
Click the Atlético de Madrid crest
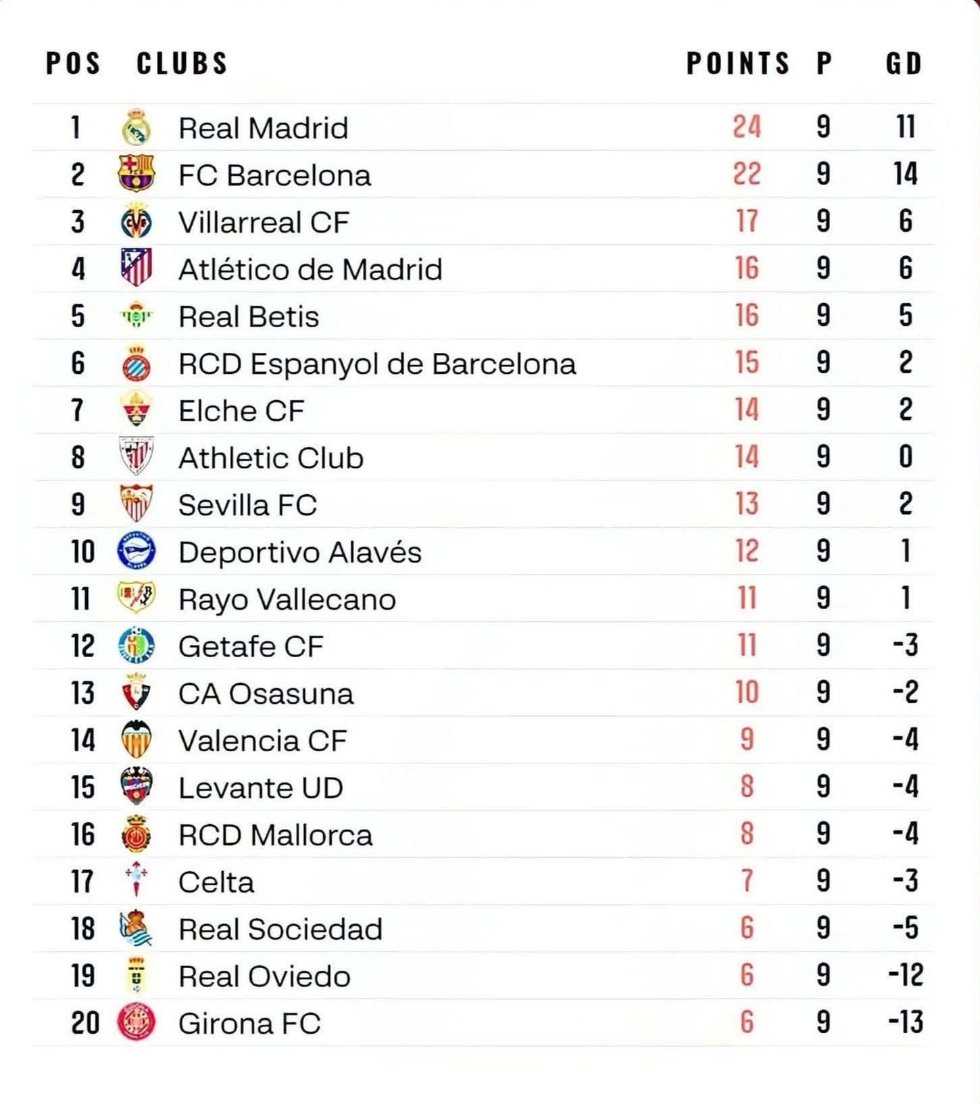[x=137, y=268]
